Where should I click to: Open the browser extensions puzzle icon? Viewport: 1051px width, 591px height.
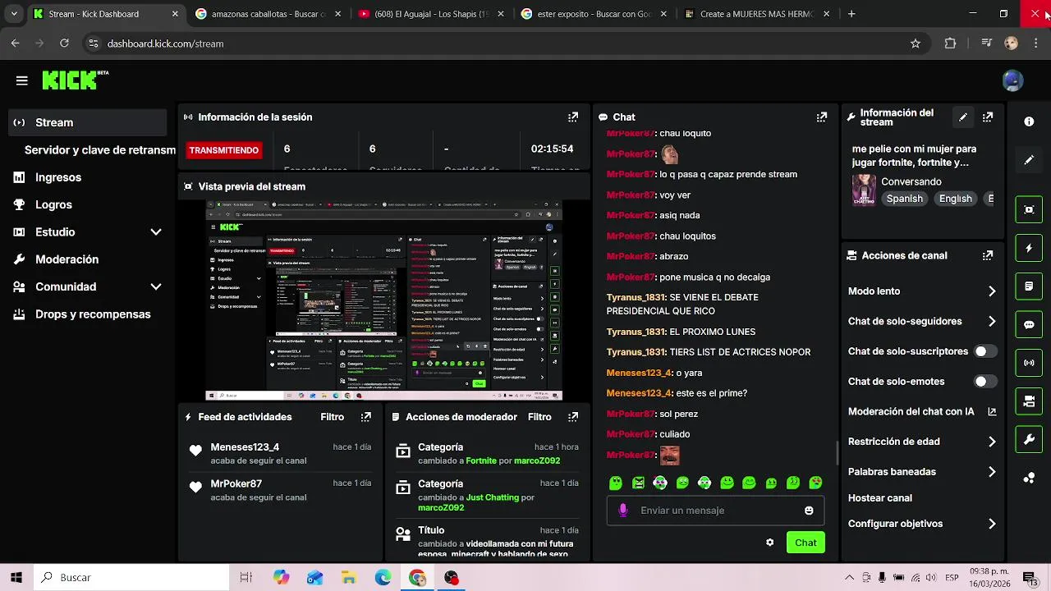[951, 44]
